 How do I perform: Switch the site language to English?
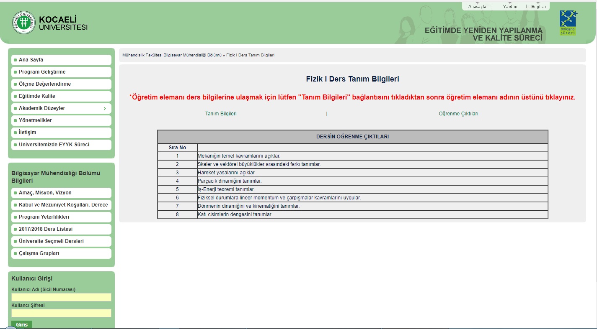pos(538,7)
